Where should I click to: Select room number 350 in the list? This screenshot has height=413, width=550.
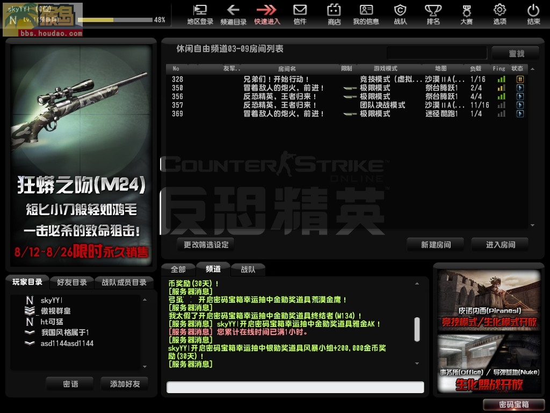point(345,88)
